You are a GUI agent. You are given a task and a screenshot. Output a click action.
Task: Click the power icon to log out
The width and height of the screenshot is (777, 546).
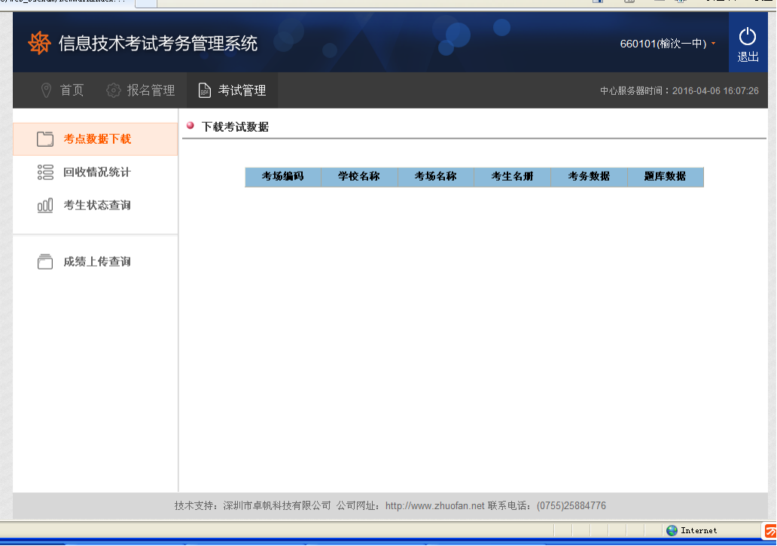click(x=747, y=36)
